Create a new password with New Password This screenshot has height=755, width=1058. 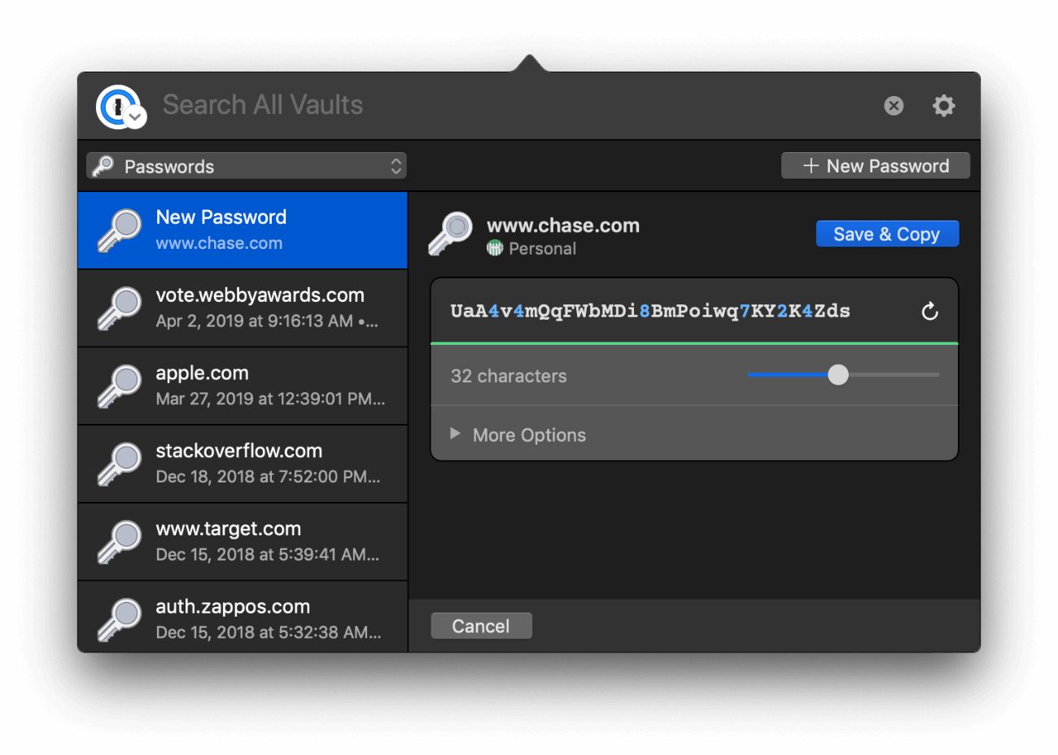tap(875, 165)
